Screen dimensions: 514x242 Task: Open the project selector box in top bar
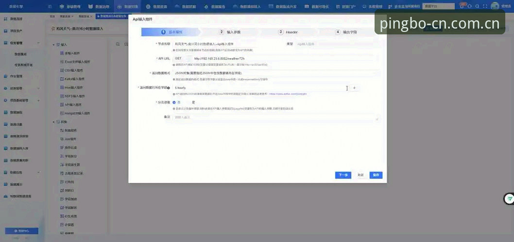click(439, 6)
